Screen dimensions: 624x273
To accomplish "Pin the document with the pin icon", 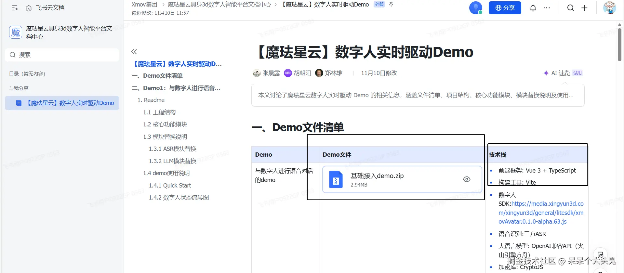I will point(391,4).
